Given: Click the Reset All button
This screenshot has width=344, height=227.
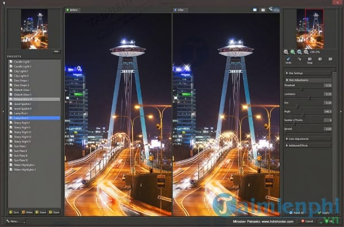Looking at the screenshot, I should [296, 213].
